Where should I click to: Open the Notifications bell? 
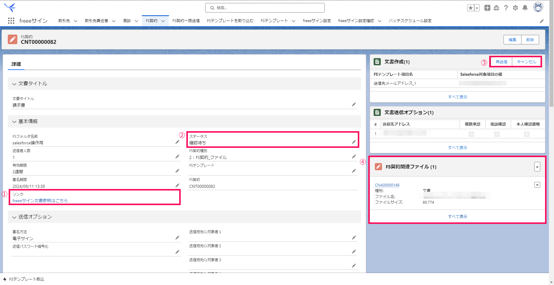click(x=525, y=8)
